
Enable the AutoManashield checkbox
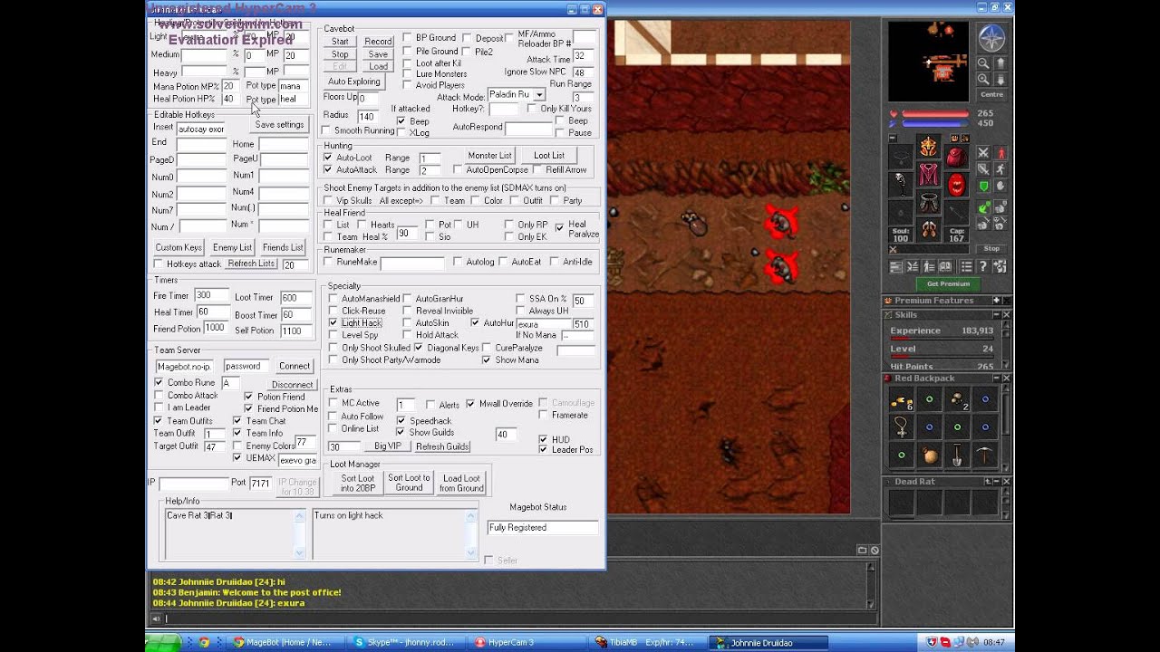(333, 299)
